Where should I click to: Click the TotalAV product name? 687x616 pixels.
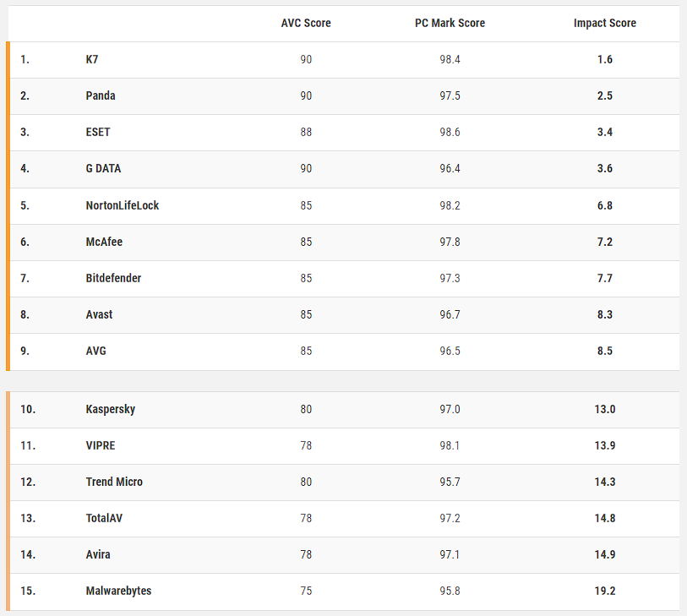[106, 518]
